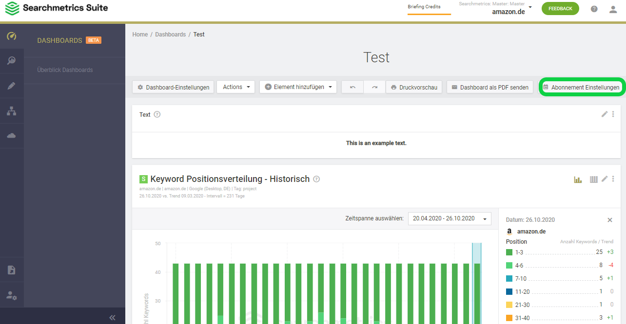Click the 21-30 position yellow swatch
Viewport: 626px width, 324px height.
[x=509, y=305]
